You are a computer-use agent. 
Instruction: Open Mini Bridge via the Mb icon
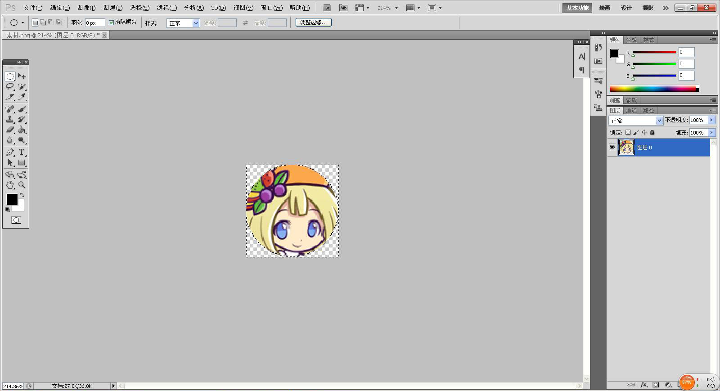[x=343, y=8]
